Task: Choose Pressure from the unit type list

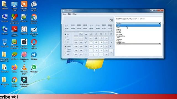Action: point(138,34)
